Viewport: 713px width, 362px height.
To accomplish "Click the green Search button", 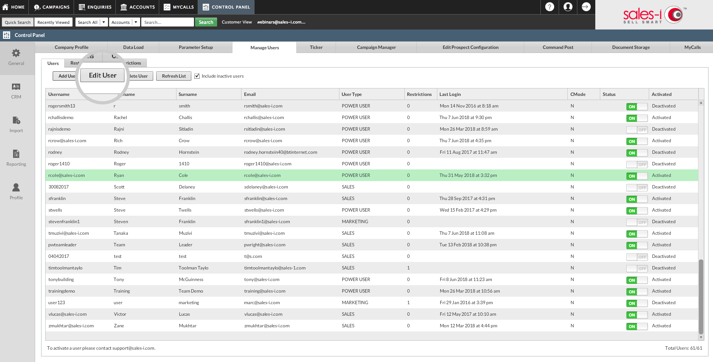I will click(206, 22).
